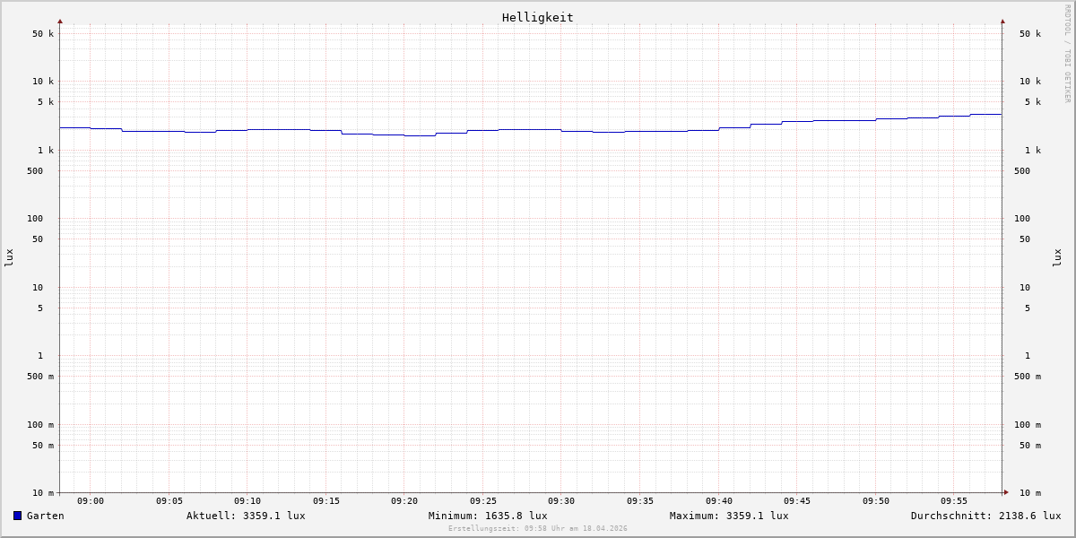Screen dimensions: 1076x538
Task: Click the Erstellungszeit timestamp footer text
Action: point(538,529)
